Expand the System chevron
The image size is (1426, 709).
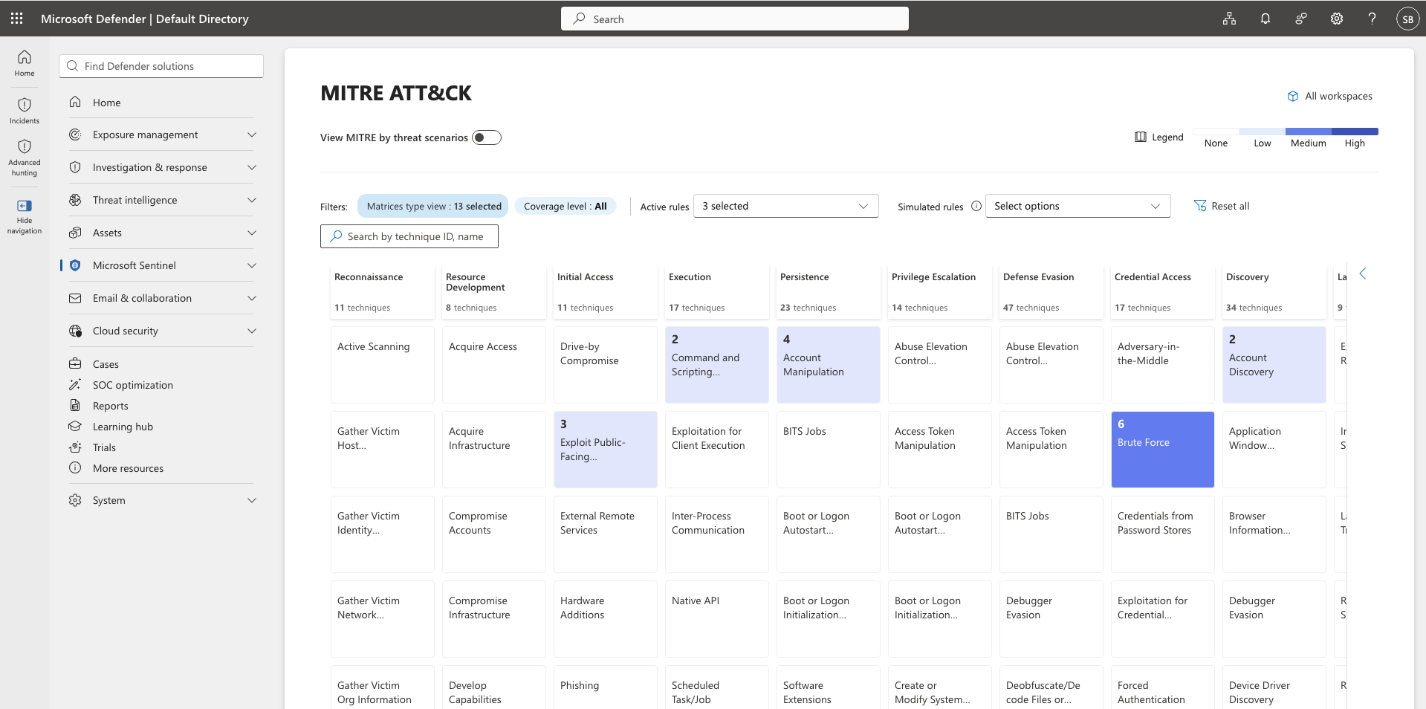point(252,500)
